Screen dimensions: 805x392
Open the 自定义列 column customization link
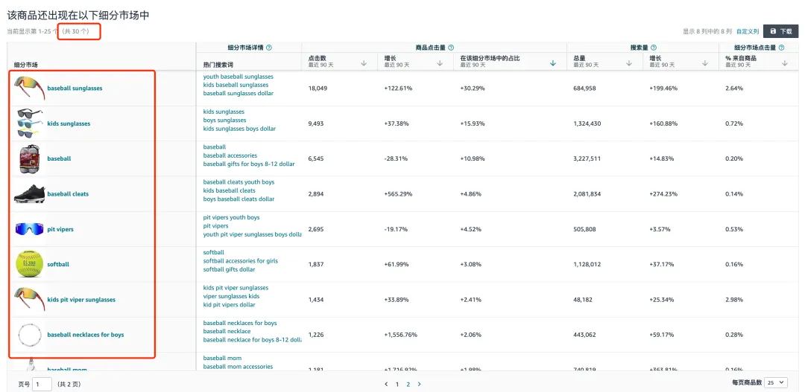(748, 31)
